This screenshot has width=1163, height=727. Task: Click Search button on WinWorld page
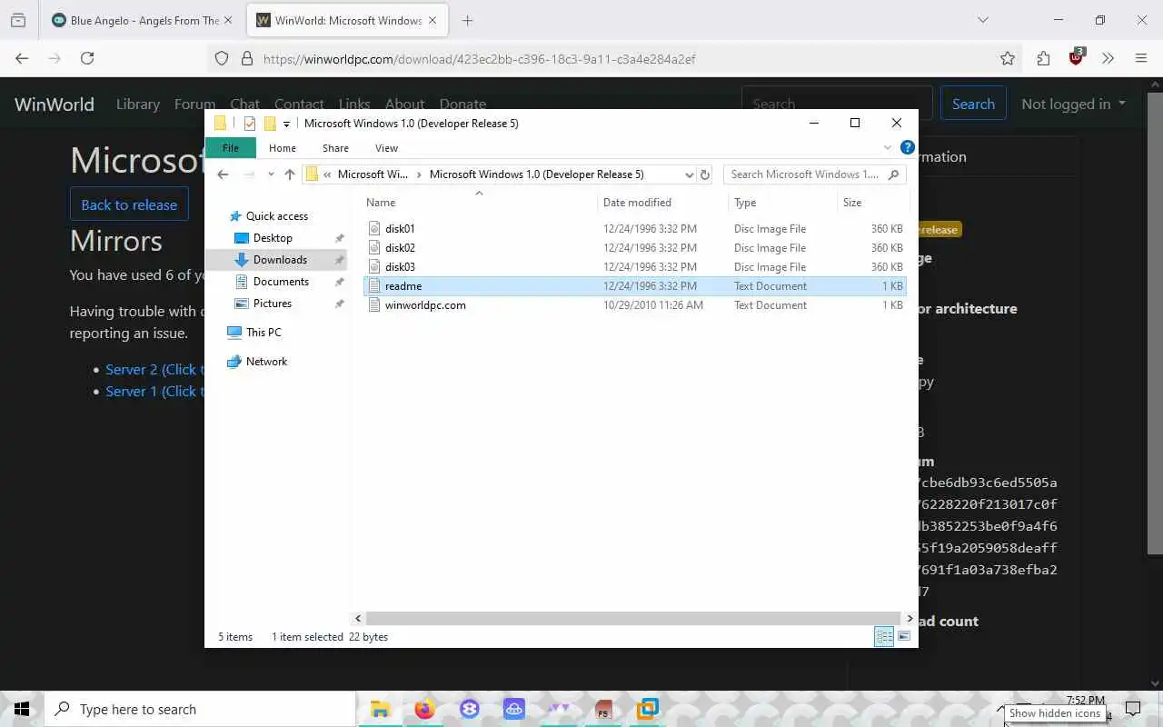973,104
